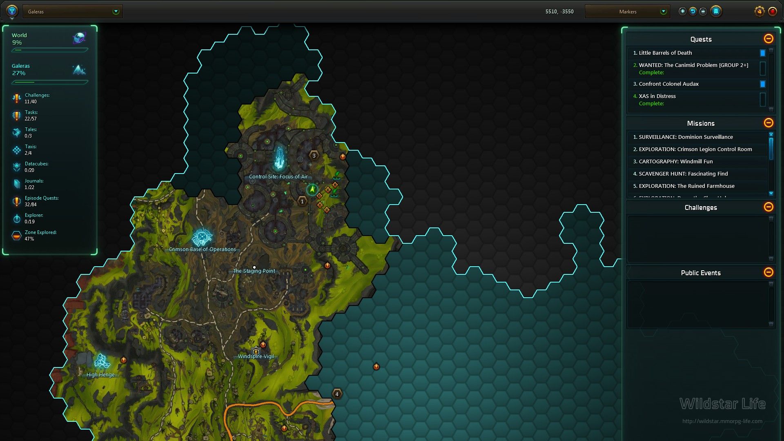This screenshot has width=784, height=441.
Task: Click the orange marker east of Staging Point
Action: click(327, 265)
